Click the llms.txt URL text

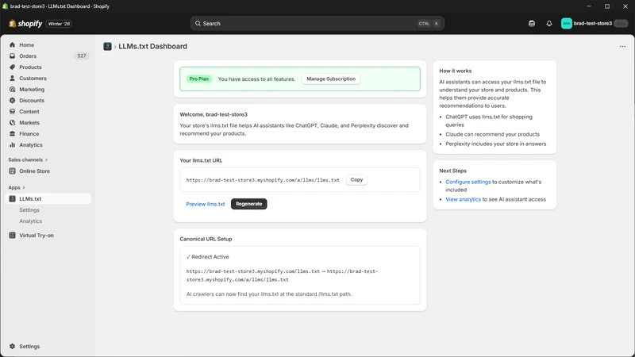[263, 180]
